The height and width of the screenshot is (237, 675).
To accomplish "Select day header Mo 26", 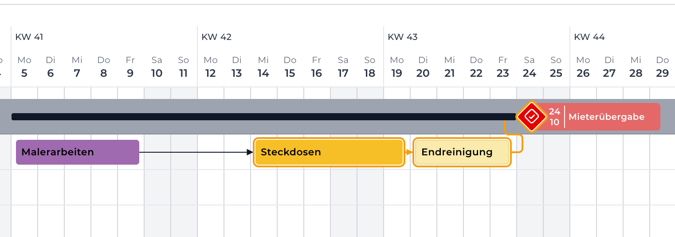I will pos(583,67).
